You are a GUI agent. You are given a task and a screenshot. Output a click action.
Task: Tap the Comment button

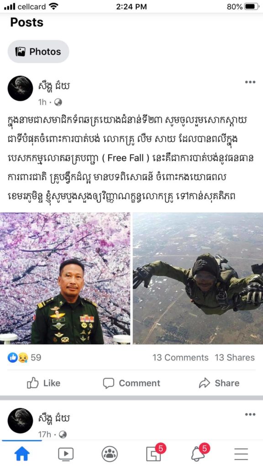131,383
